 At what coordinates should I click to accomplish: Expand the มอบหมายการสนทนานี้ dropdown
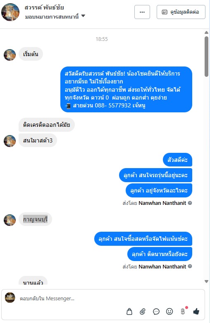tap(83, 16)
